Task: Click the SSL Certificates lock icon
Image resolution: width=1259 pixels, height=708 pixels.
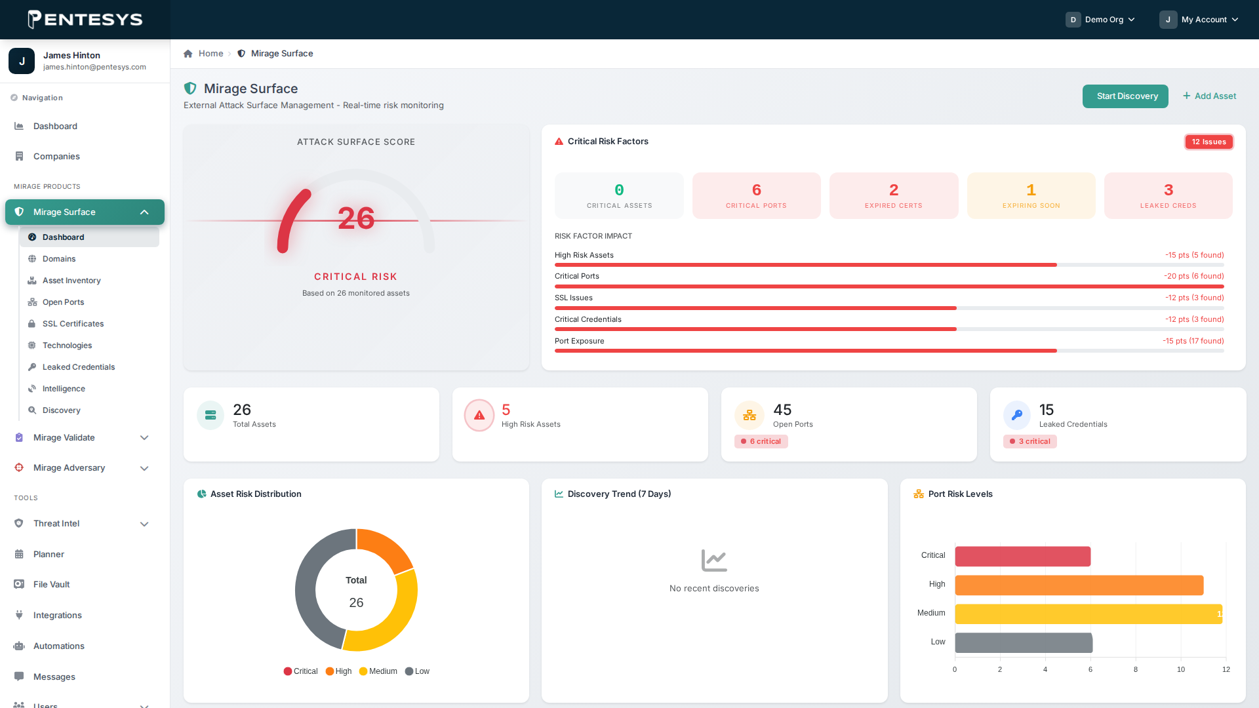Action: pos(31,324)
